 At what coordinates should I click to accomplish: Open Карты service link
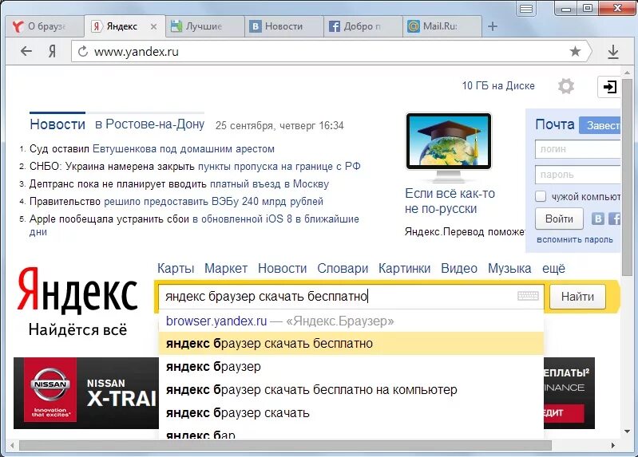(x=176, y=268)
